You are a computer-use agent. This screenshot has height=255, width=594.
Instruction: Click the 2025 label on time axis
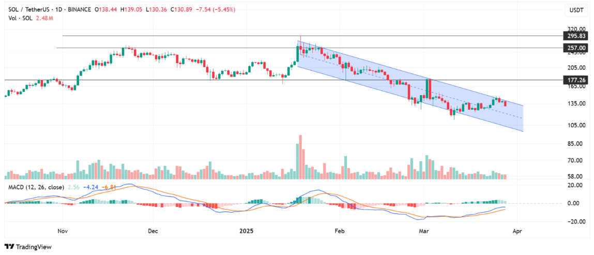point(245,232)
